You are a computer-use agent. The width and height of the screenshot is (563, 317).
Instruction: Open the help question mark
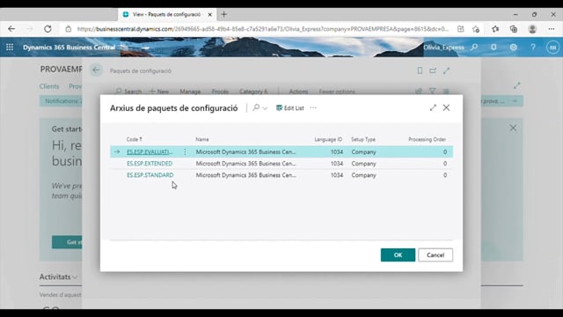533,47
